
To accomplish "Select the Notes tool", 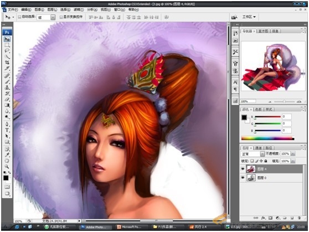I will (x=7, y=149).
